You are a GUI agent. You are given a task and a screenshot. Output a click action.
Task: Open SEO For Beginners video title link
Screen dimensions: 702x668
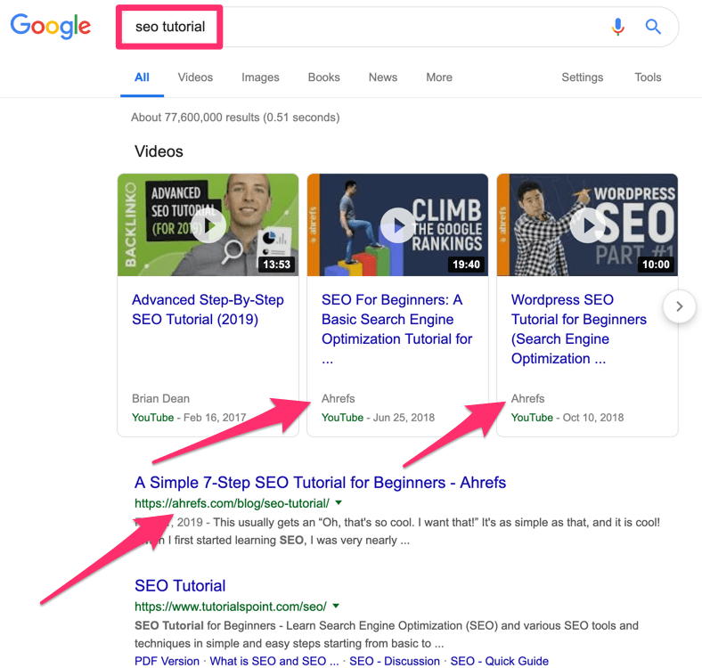click(x=396, y=329)
